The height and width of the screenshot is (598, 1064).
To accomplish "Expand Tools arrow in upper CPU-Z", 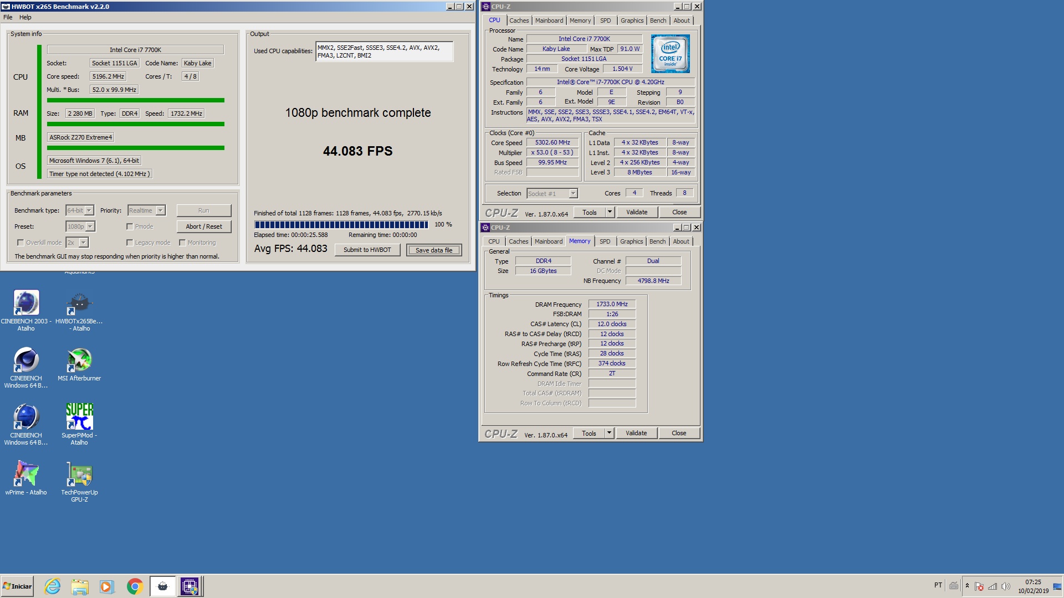I will (610, 212).
